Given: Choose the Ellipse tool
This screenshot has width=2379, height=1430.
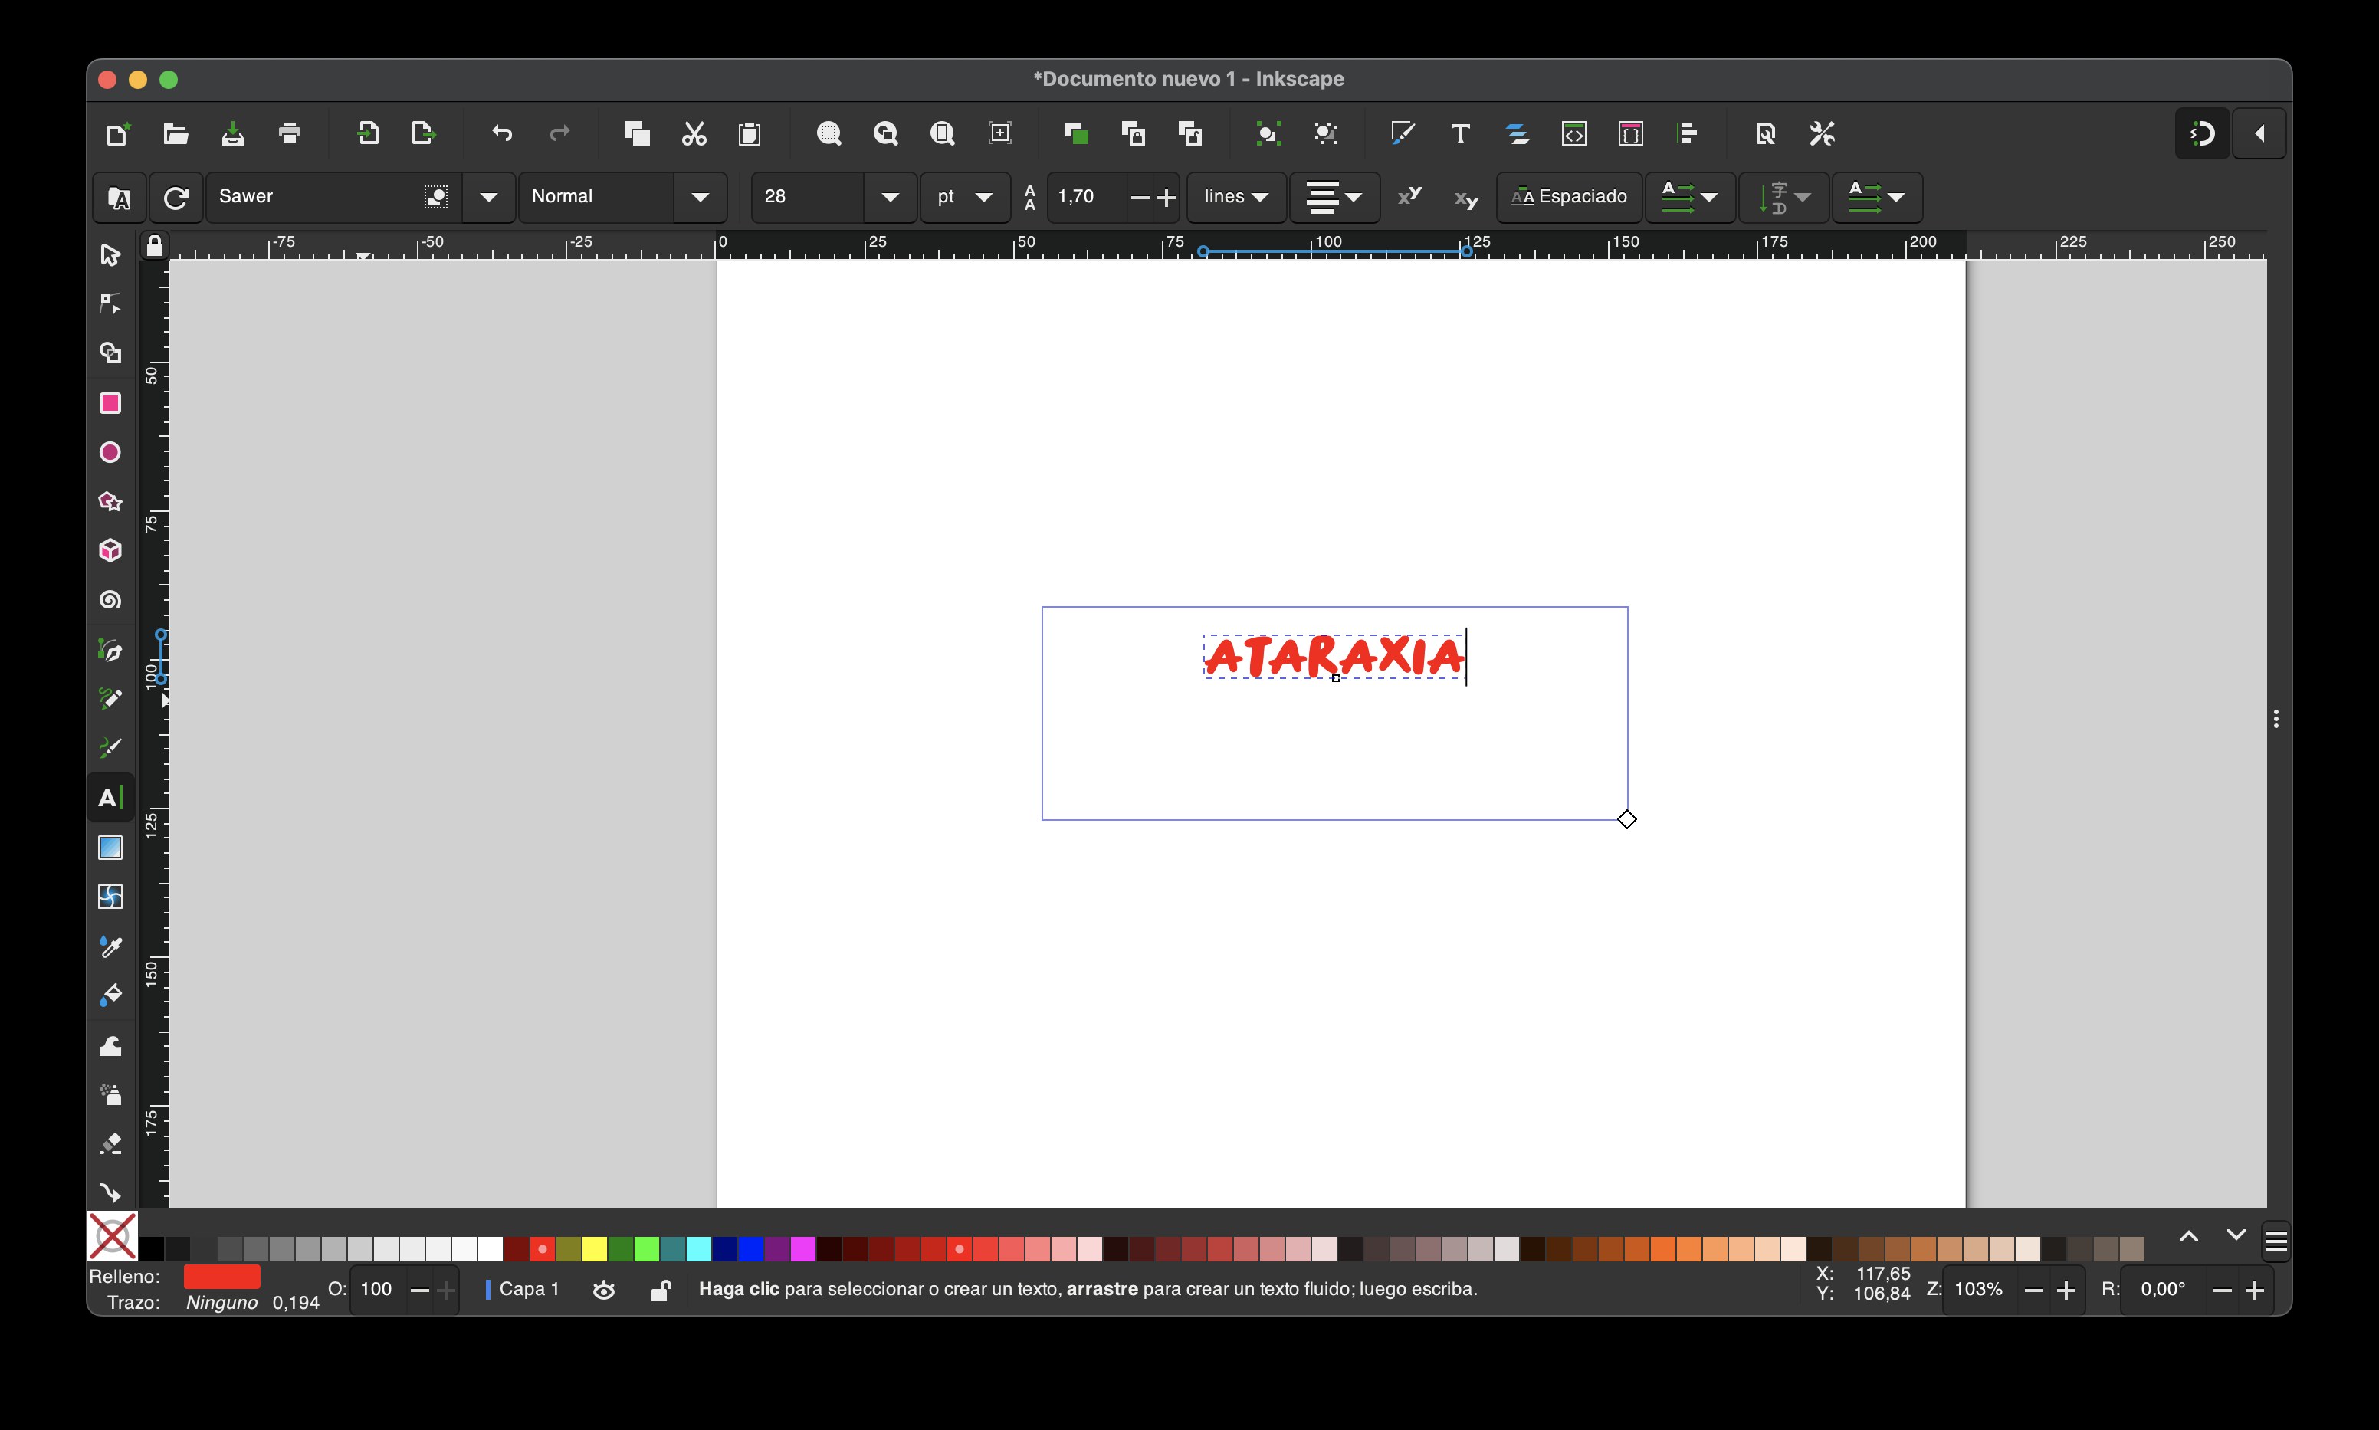Looking at the screenshot, I should point(110,452).
